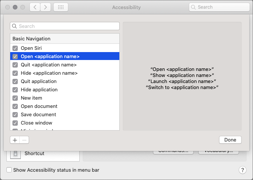Click magnifier icon in commands search field
The width and height of the screenshot is (253, 180).
(15, 26)
